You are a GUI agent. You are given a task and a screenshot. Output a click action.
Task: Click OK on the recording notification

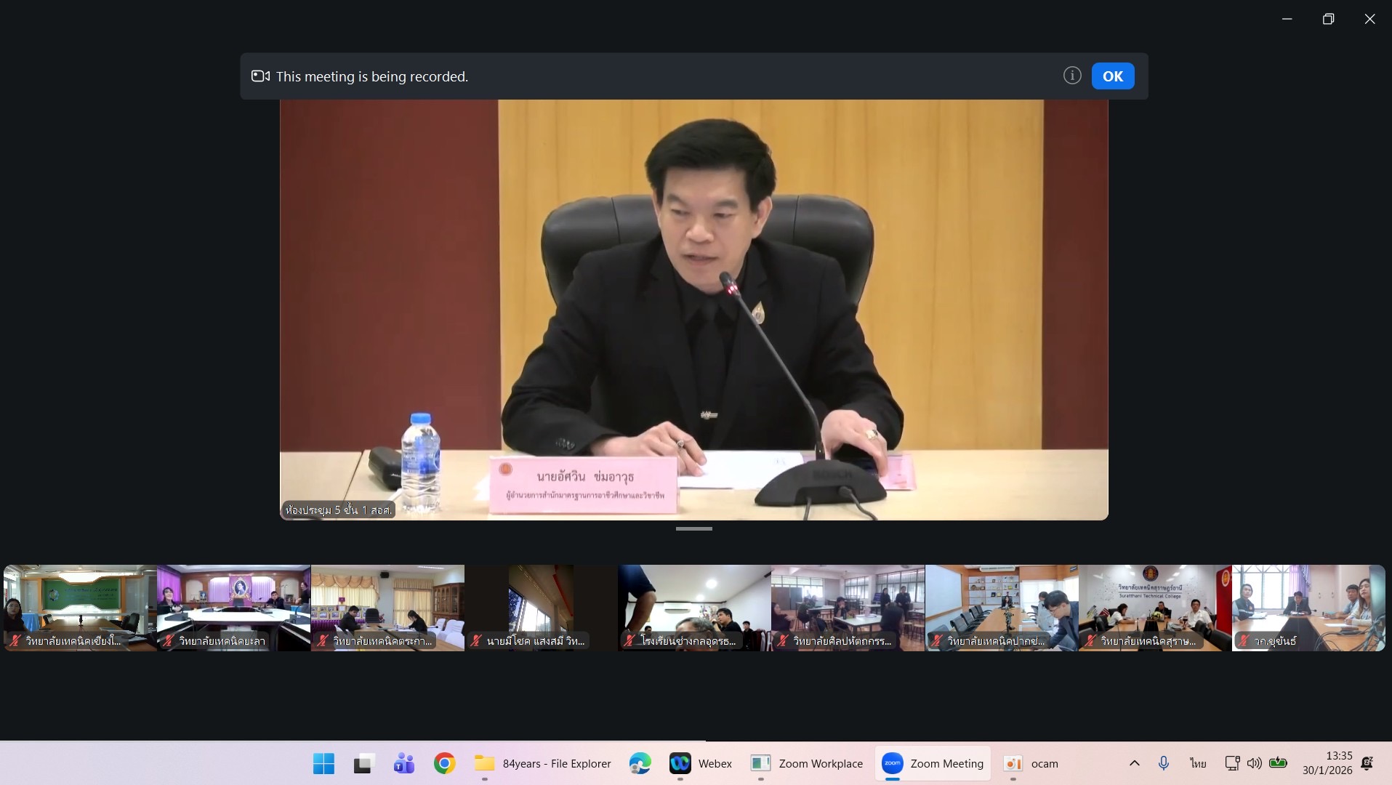coord(1112,76)
